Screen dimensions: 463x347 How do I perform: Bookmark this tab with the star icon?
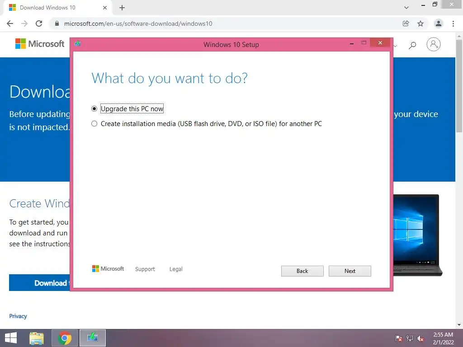click(x=420, y=23)
